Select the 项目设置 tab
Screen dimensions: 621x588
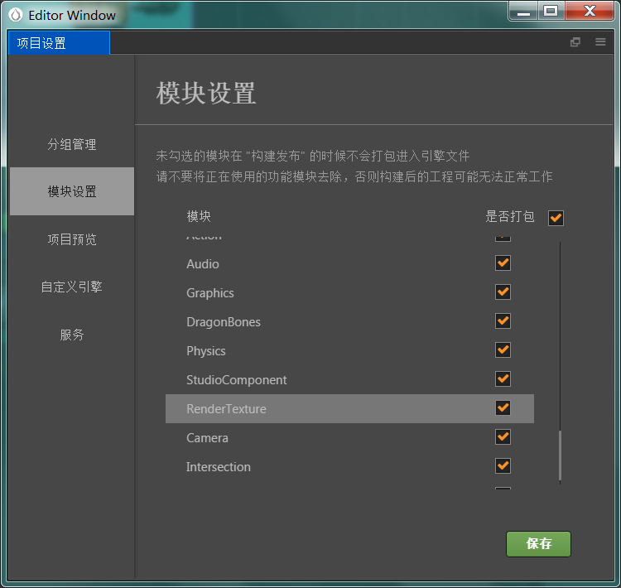click(x=59, y=43)
